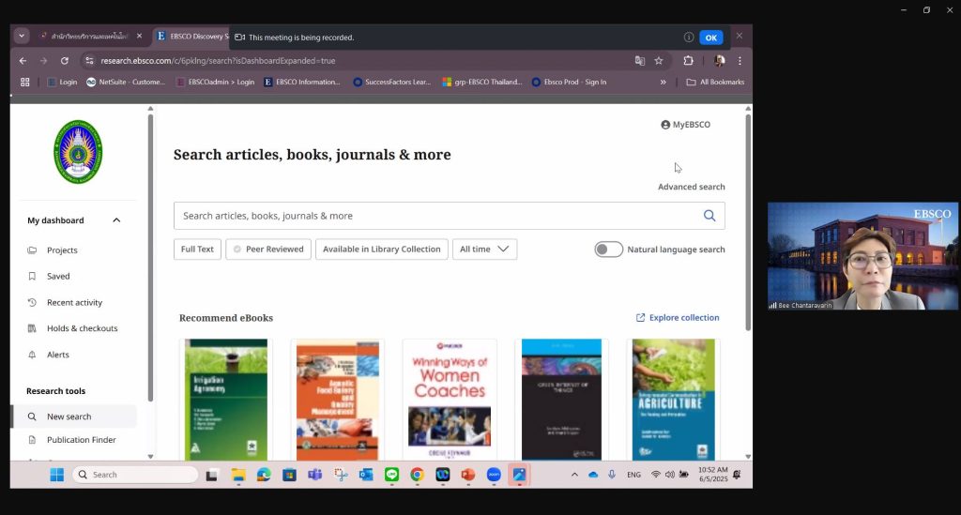This screenshot has height=515, width=961.
Task: Open the Aquatic Food Safety eBook cover
Action: tap(338, 400)
